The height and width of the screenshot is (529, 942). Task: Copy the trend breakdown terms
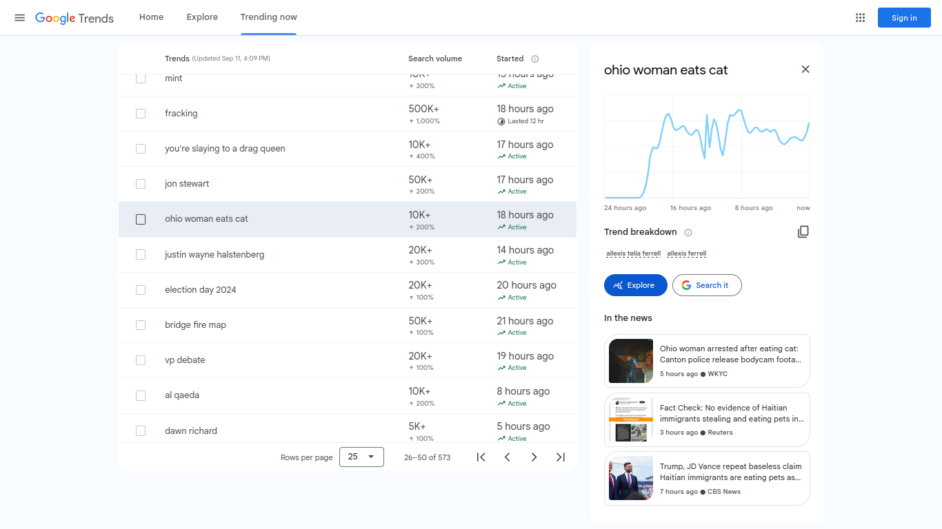803,232
